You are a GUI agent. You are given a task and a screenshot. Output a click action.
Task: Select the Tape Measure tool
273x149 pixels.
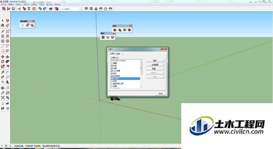(x=3, y=72)
